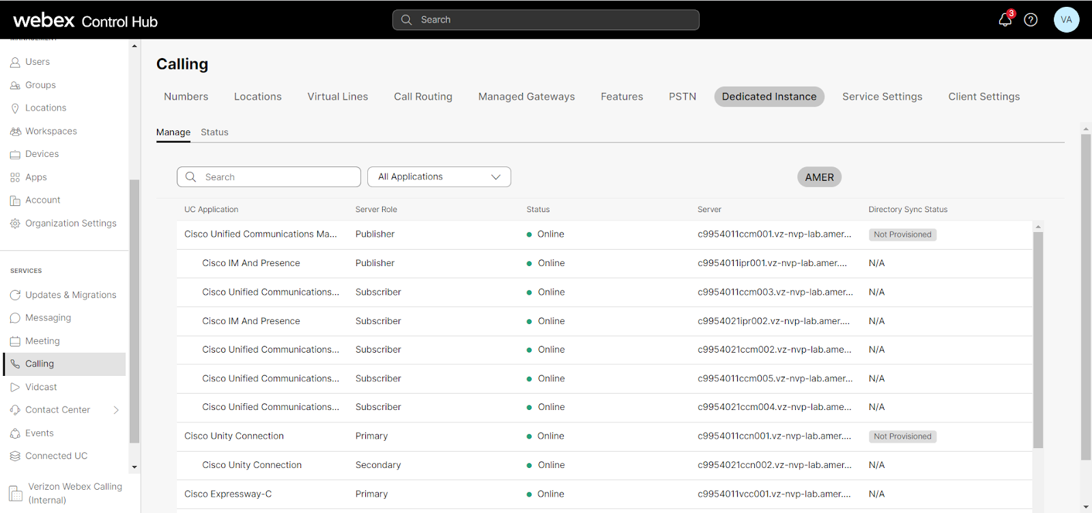This screenshot has width=1092, height=513.
Task: Click the webex Control Hub logo
Action: [x=85, y=20]
